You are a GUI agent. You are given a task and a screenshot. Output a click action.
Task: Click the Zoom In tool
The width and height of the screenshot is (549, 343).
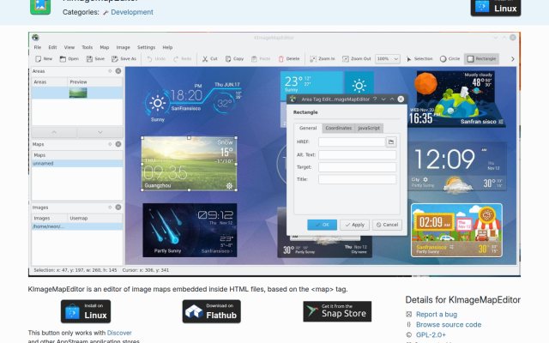[x=323, y=59]
